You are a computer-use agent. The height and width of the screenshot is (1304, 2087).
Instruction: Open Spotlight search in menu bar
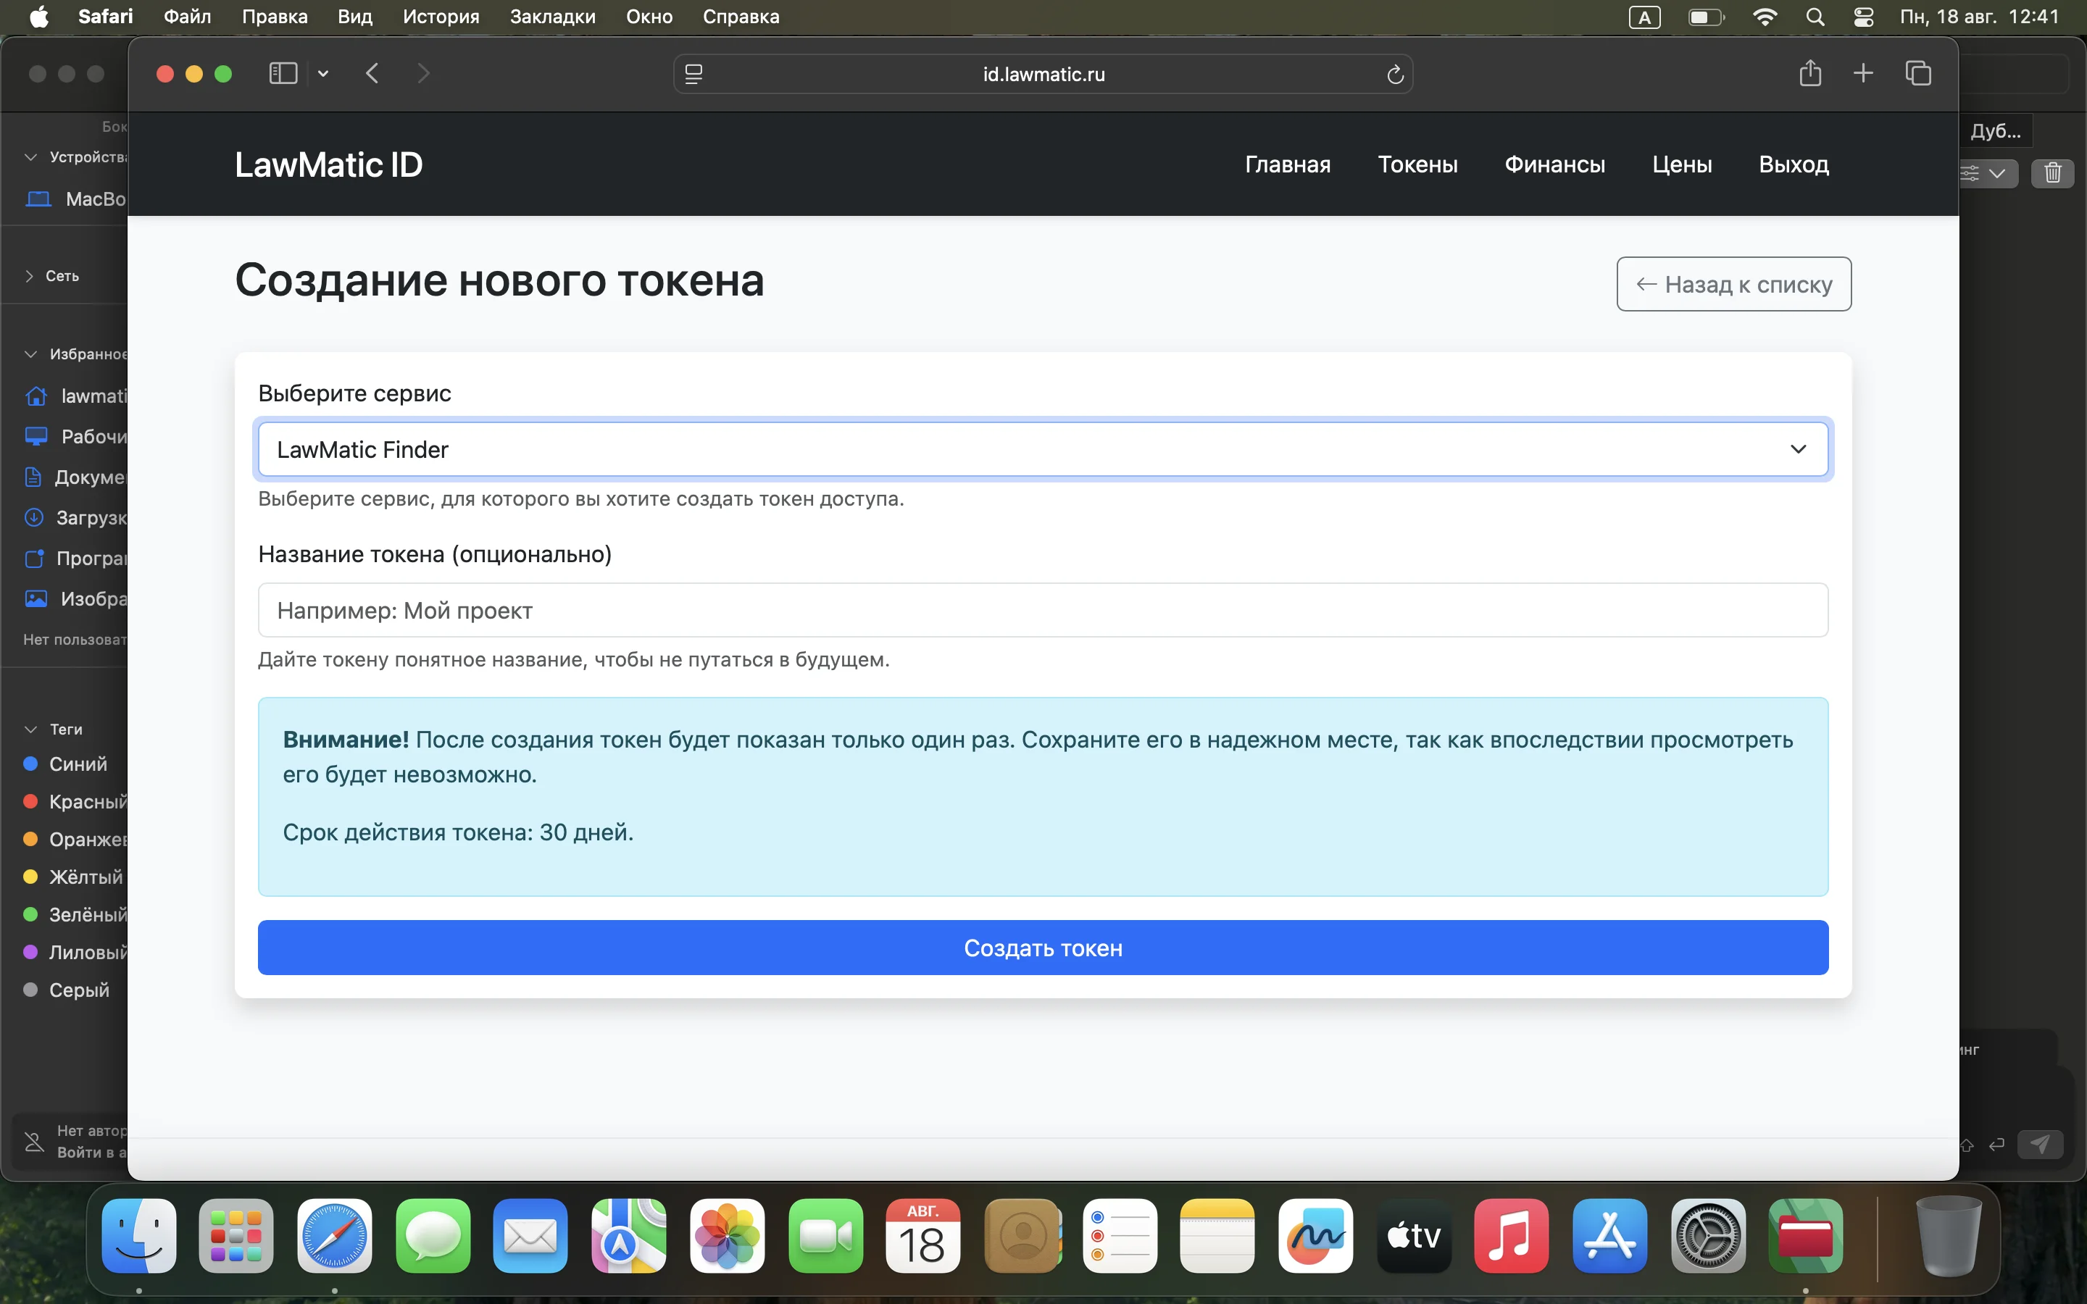click(x=1815, y=17)
